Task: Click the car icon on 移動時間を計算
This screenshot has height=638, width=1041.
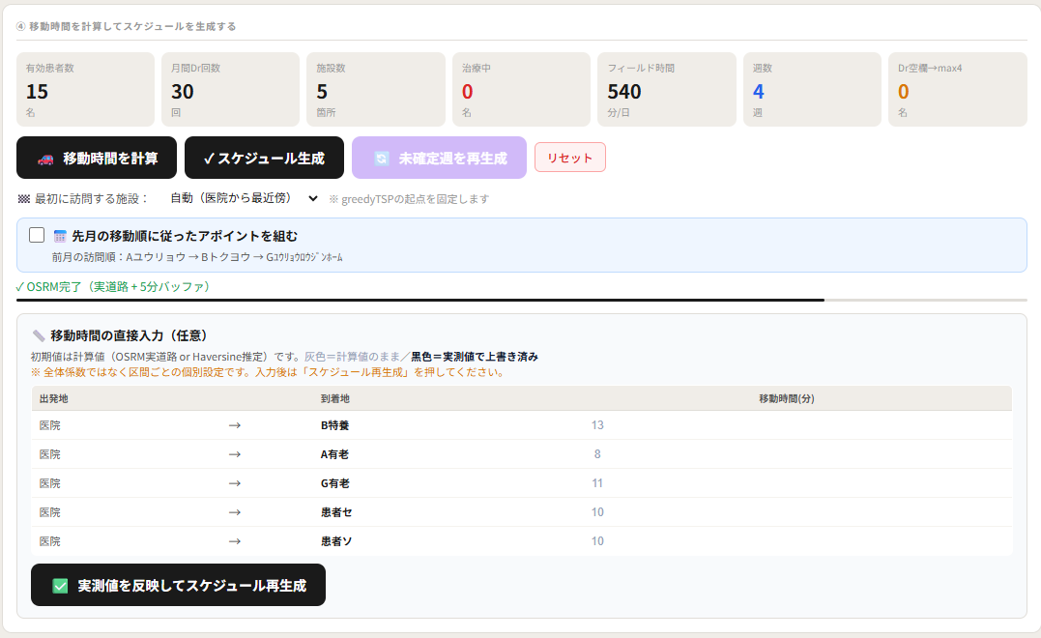Action: 45,159
